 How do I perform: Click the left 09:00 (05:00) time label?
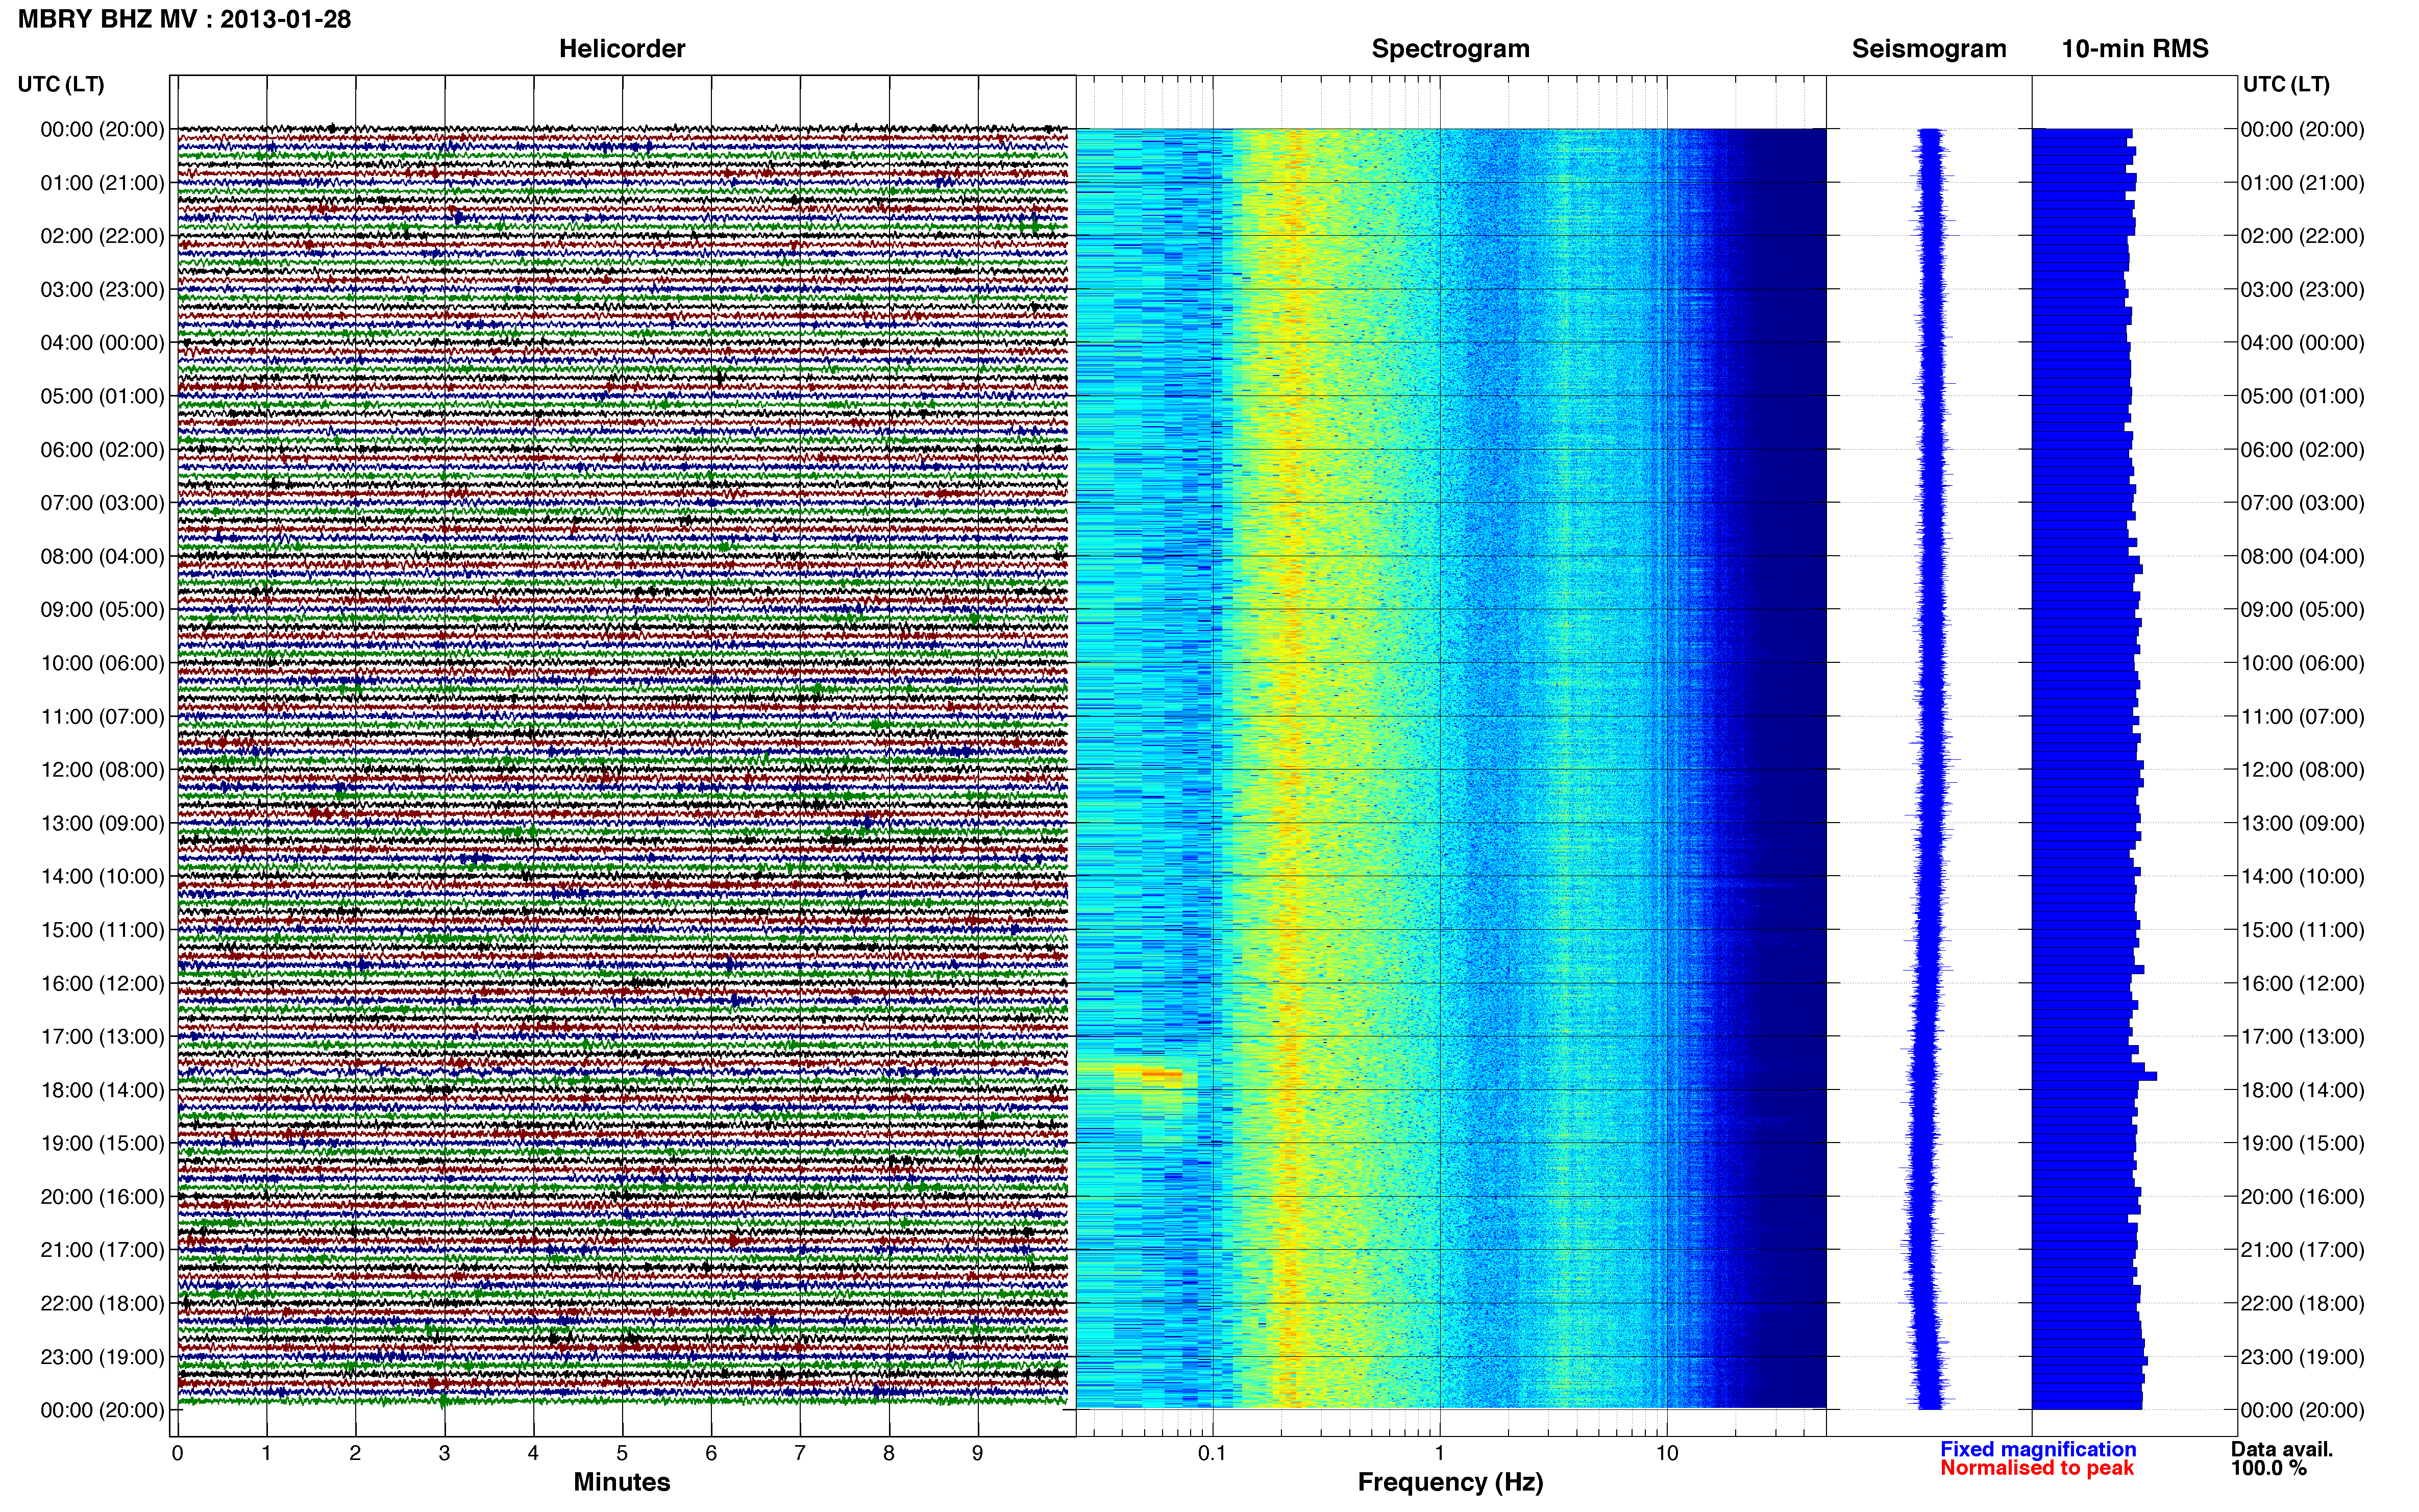click(x=102, y=610)
